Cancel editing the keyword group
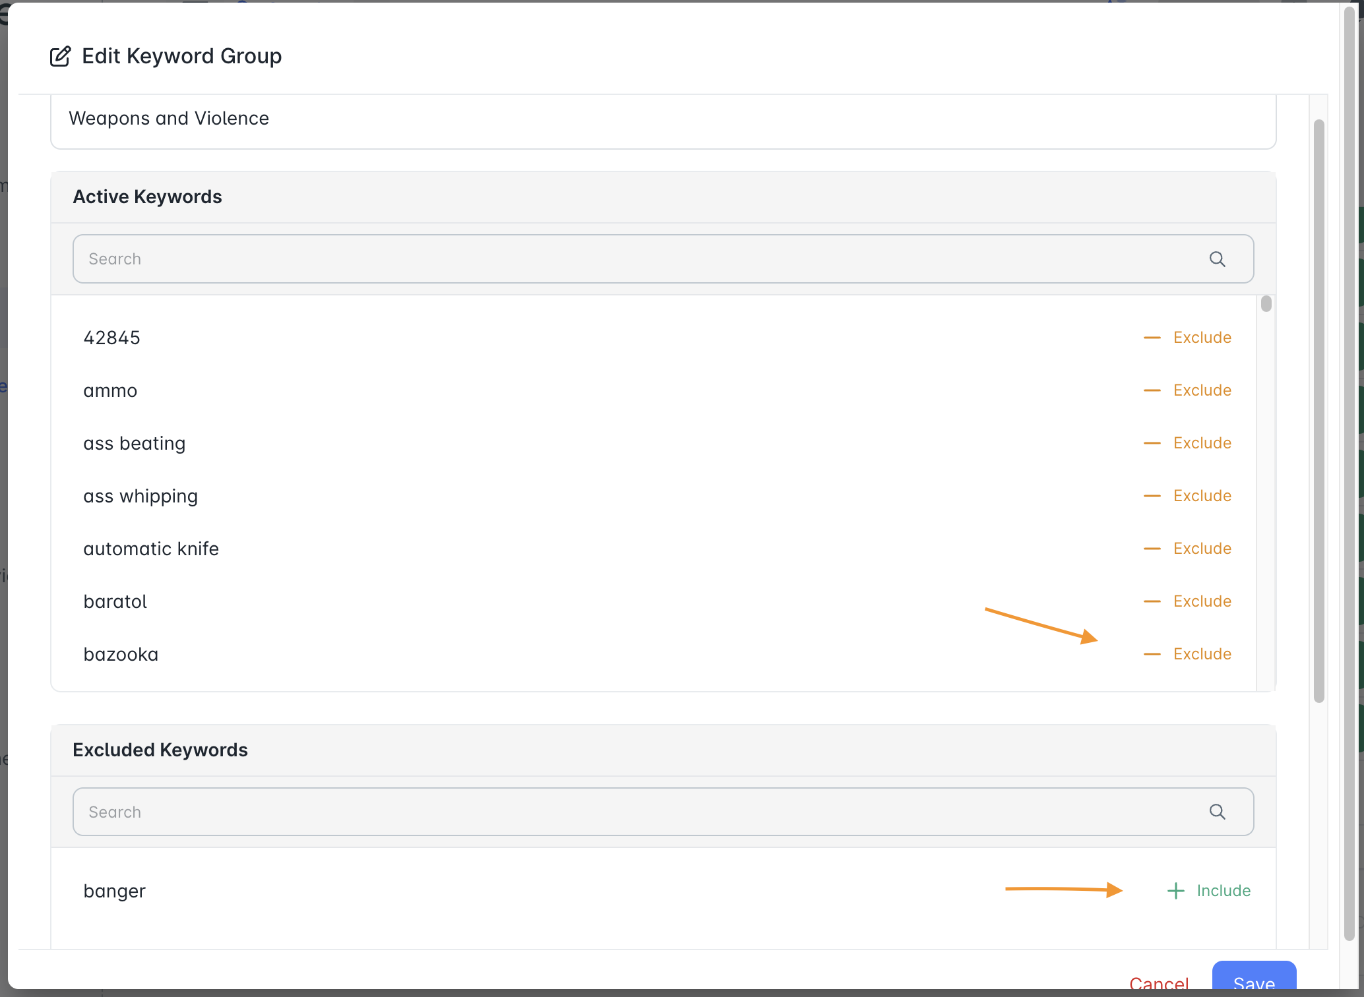This screenshot has height=997, width=1364. (x=1159, y=984)
